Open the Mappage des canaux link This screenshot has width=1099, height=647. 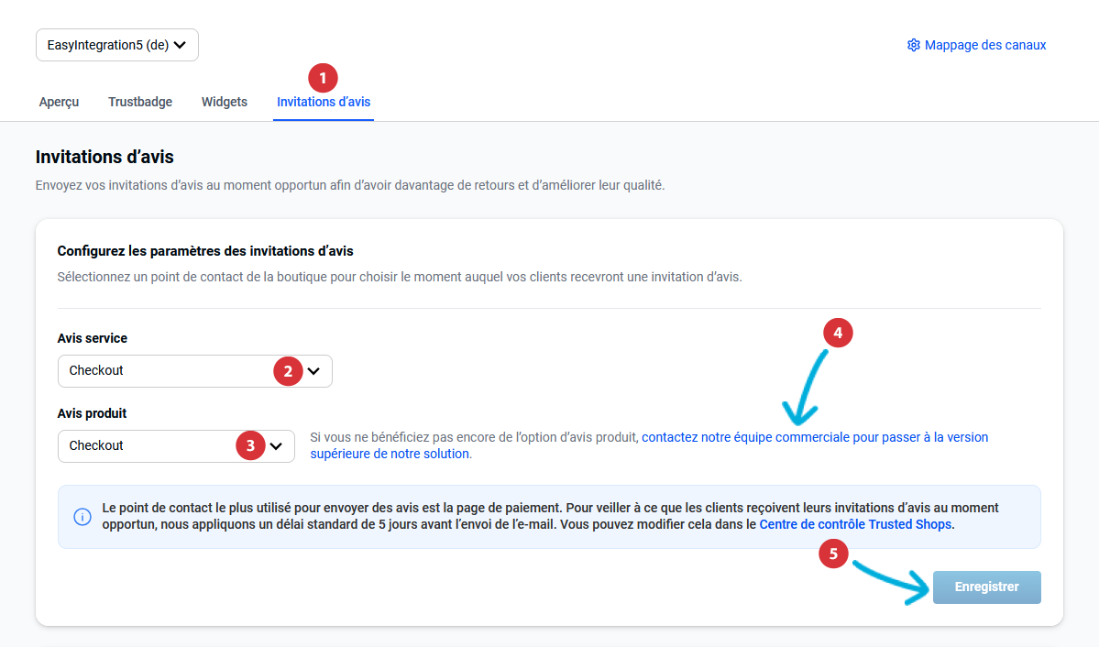pos(985,45)
